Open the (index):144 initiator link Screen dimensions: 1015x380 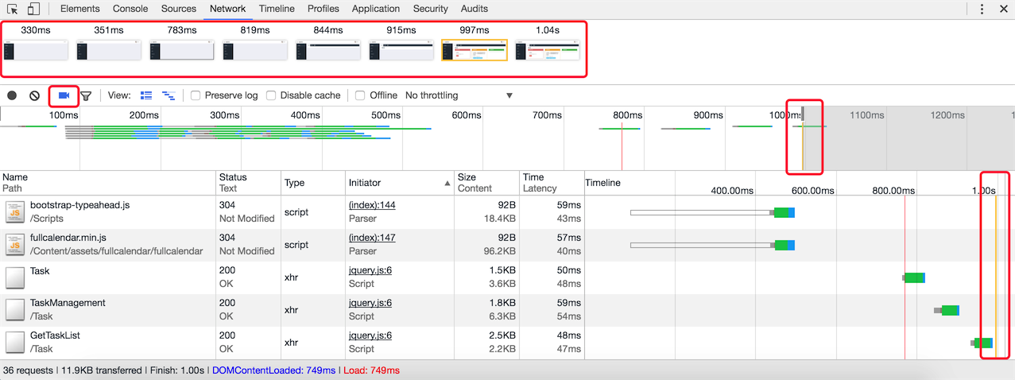click(372, 205)
